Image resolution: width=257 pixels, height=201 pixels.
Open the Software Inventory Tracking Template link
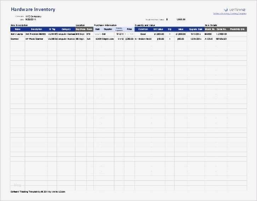click(x=230, y=13)
